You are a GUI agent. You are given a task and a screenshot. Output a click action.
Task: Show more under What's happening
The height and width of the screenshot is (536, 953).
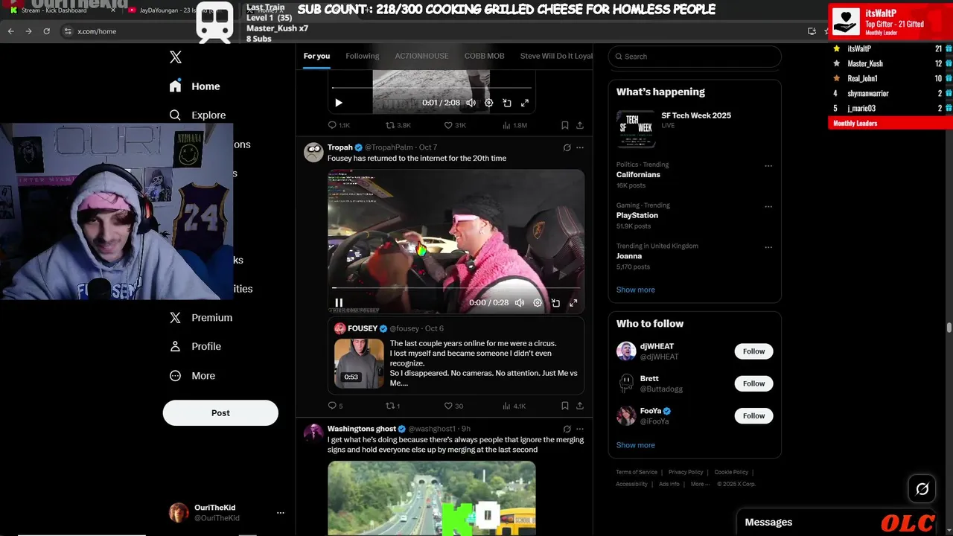point(636,290)
